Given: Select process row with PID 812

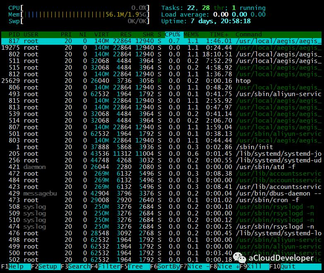Looking at the screenshot, I should (161, 74).
